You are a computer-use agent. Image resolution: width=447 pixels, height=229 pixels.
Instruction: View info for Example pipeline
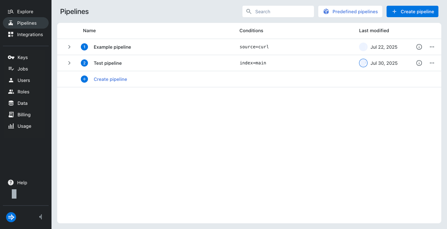(419, 47)
